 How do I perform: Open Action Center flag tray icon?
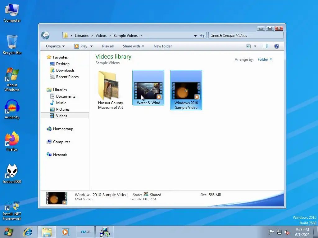271,232
